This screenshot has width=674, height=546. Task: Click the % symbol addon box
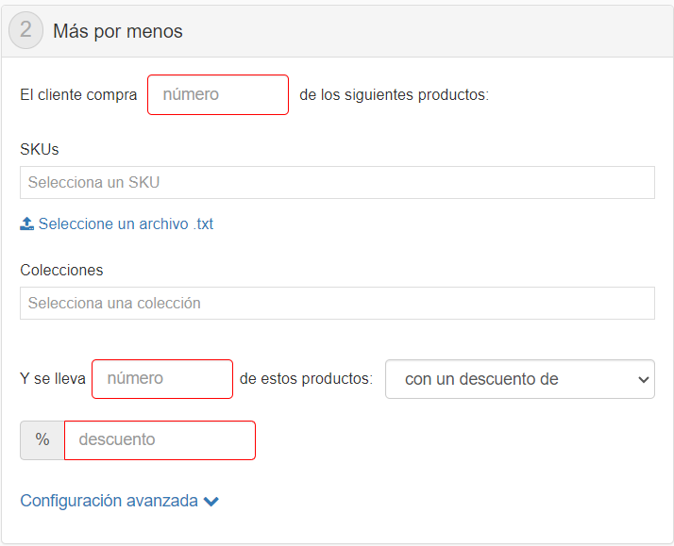pos(42,440)
